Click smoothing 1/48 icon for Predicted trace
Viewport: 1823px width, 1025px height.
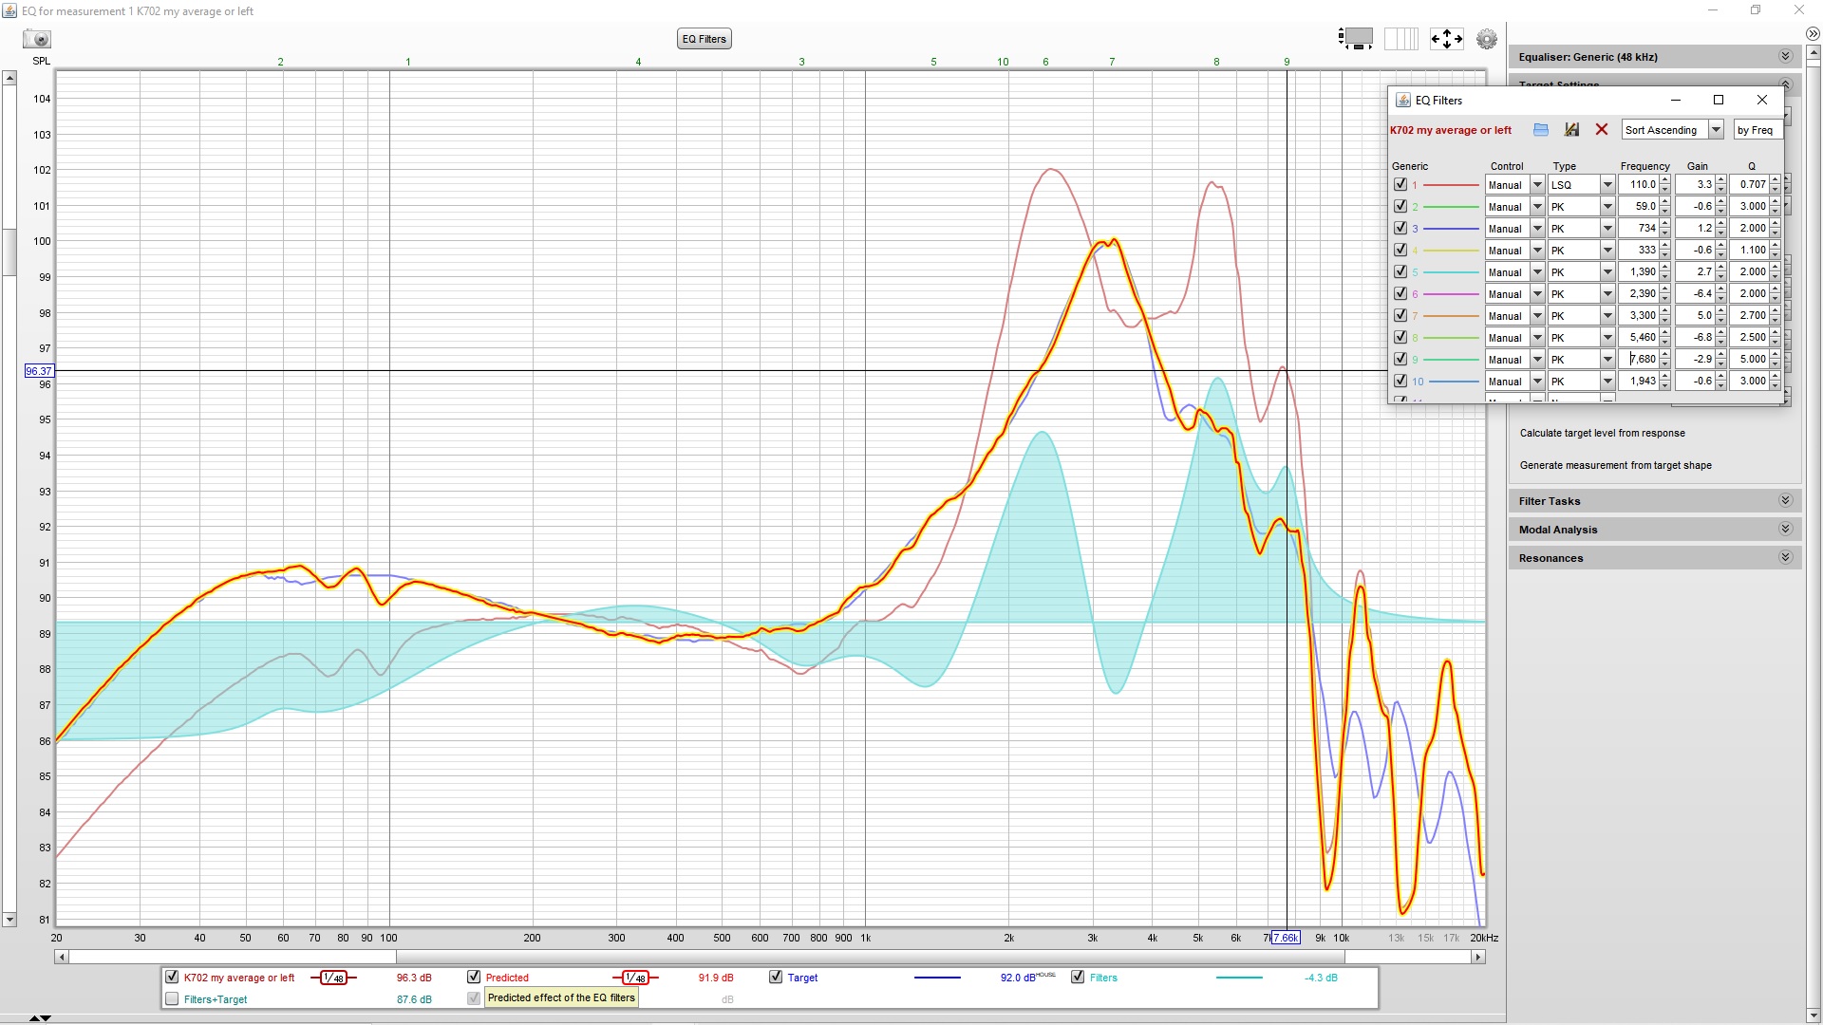click(x=635, y=978)
